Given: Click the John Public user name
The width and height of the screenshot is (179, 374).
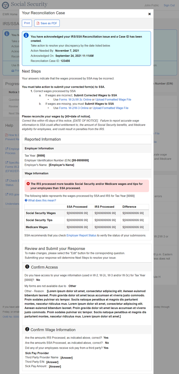Looking at the screenshot, I should pos(151,5).
